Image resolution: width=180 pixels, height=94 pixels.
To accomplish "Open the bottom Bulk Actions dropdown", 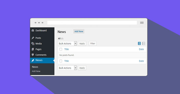I will pos(67,68).
